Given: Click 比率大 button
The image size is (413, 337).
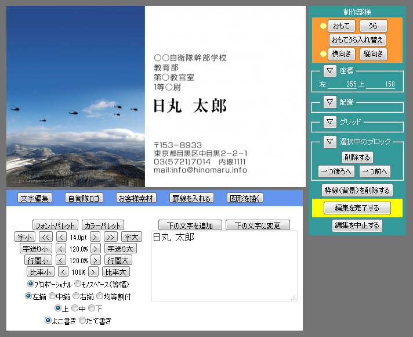Looking at the screenshot, I should tap(116, 271).
